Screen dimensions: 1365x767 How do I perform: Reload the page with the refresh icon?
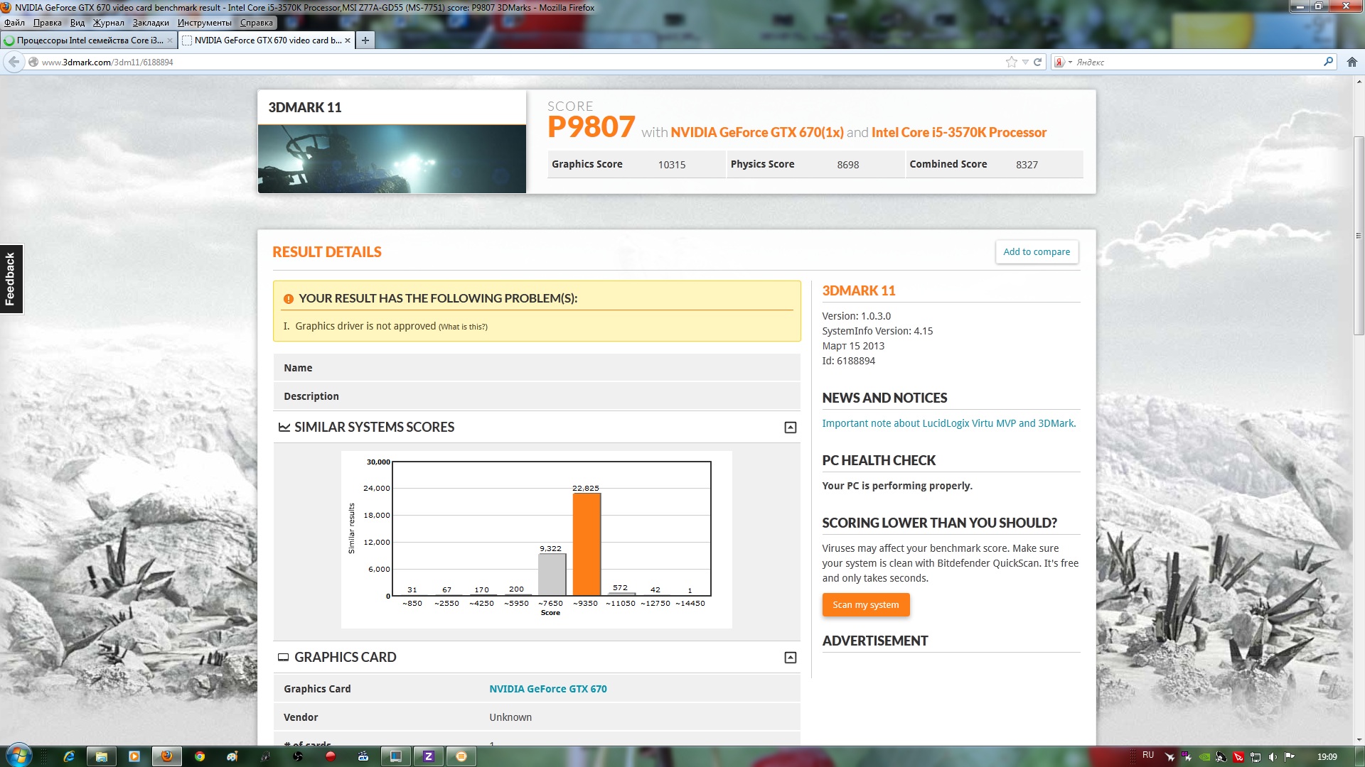click(1037, 62)
